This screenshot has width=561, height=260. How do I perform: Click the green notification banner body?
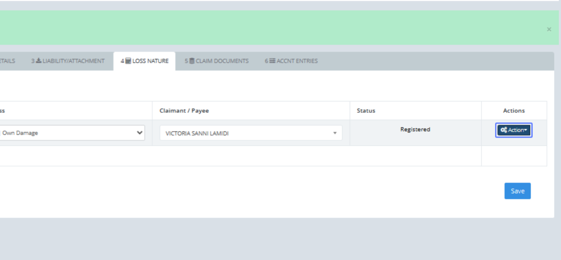[271, 28]
